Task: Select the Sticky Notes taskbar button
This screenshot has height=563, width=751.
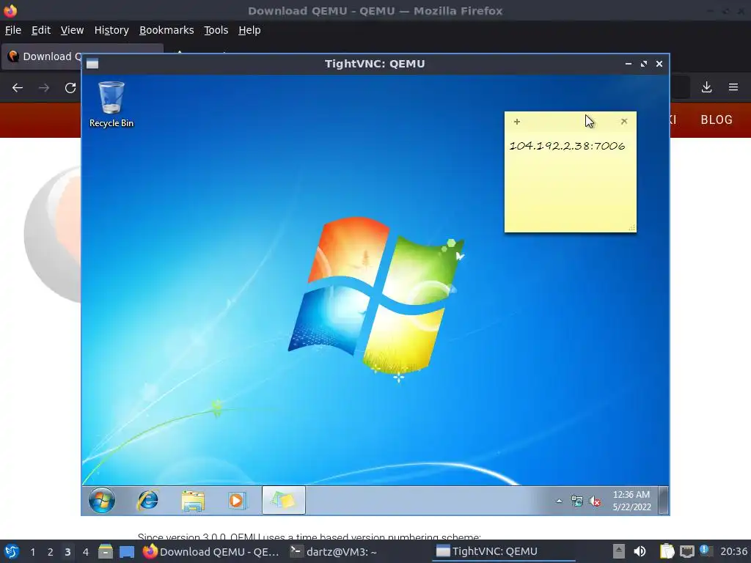Action: [x=284, y=500]
